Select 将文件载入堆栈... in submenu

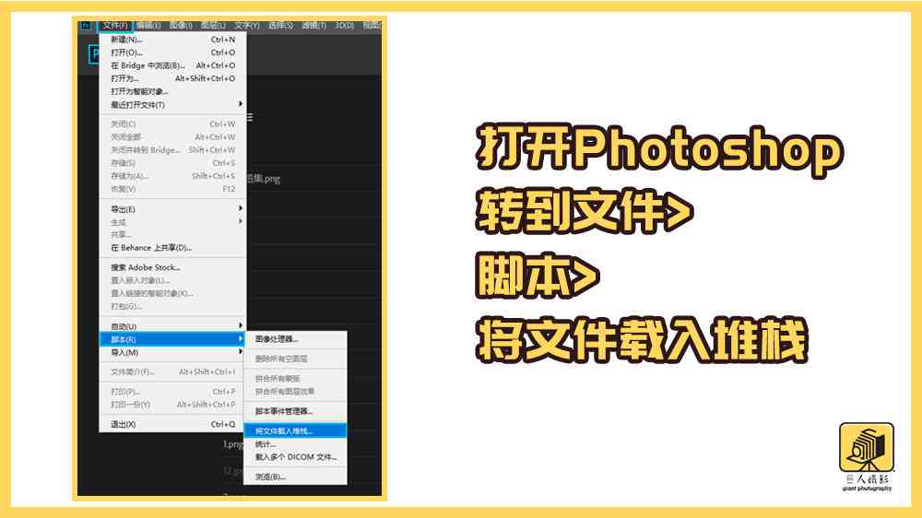coord(295,431)
